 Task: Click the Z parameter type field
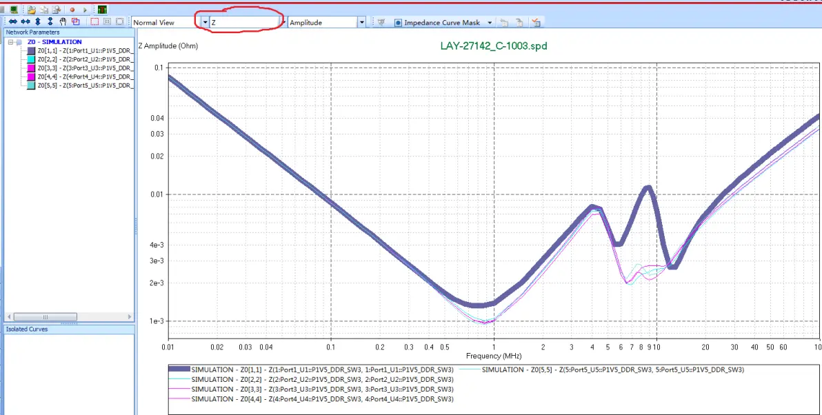(244, 23)
